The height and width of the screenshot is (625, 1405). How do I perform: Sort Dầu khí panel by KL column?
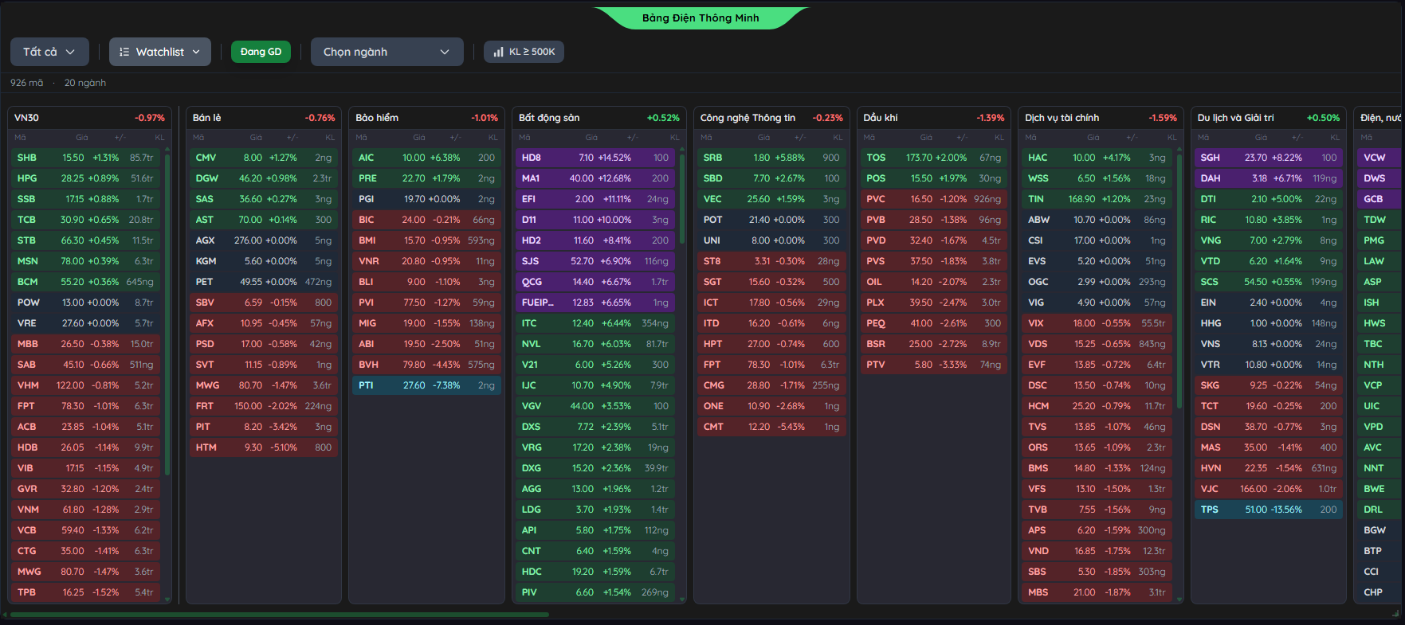999,138
